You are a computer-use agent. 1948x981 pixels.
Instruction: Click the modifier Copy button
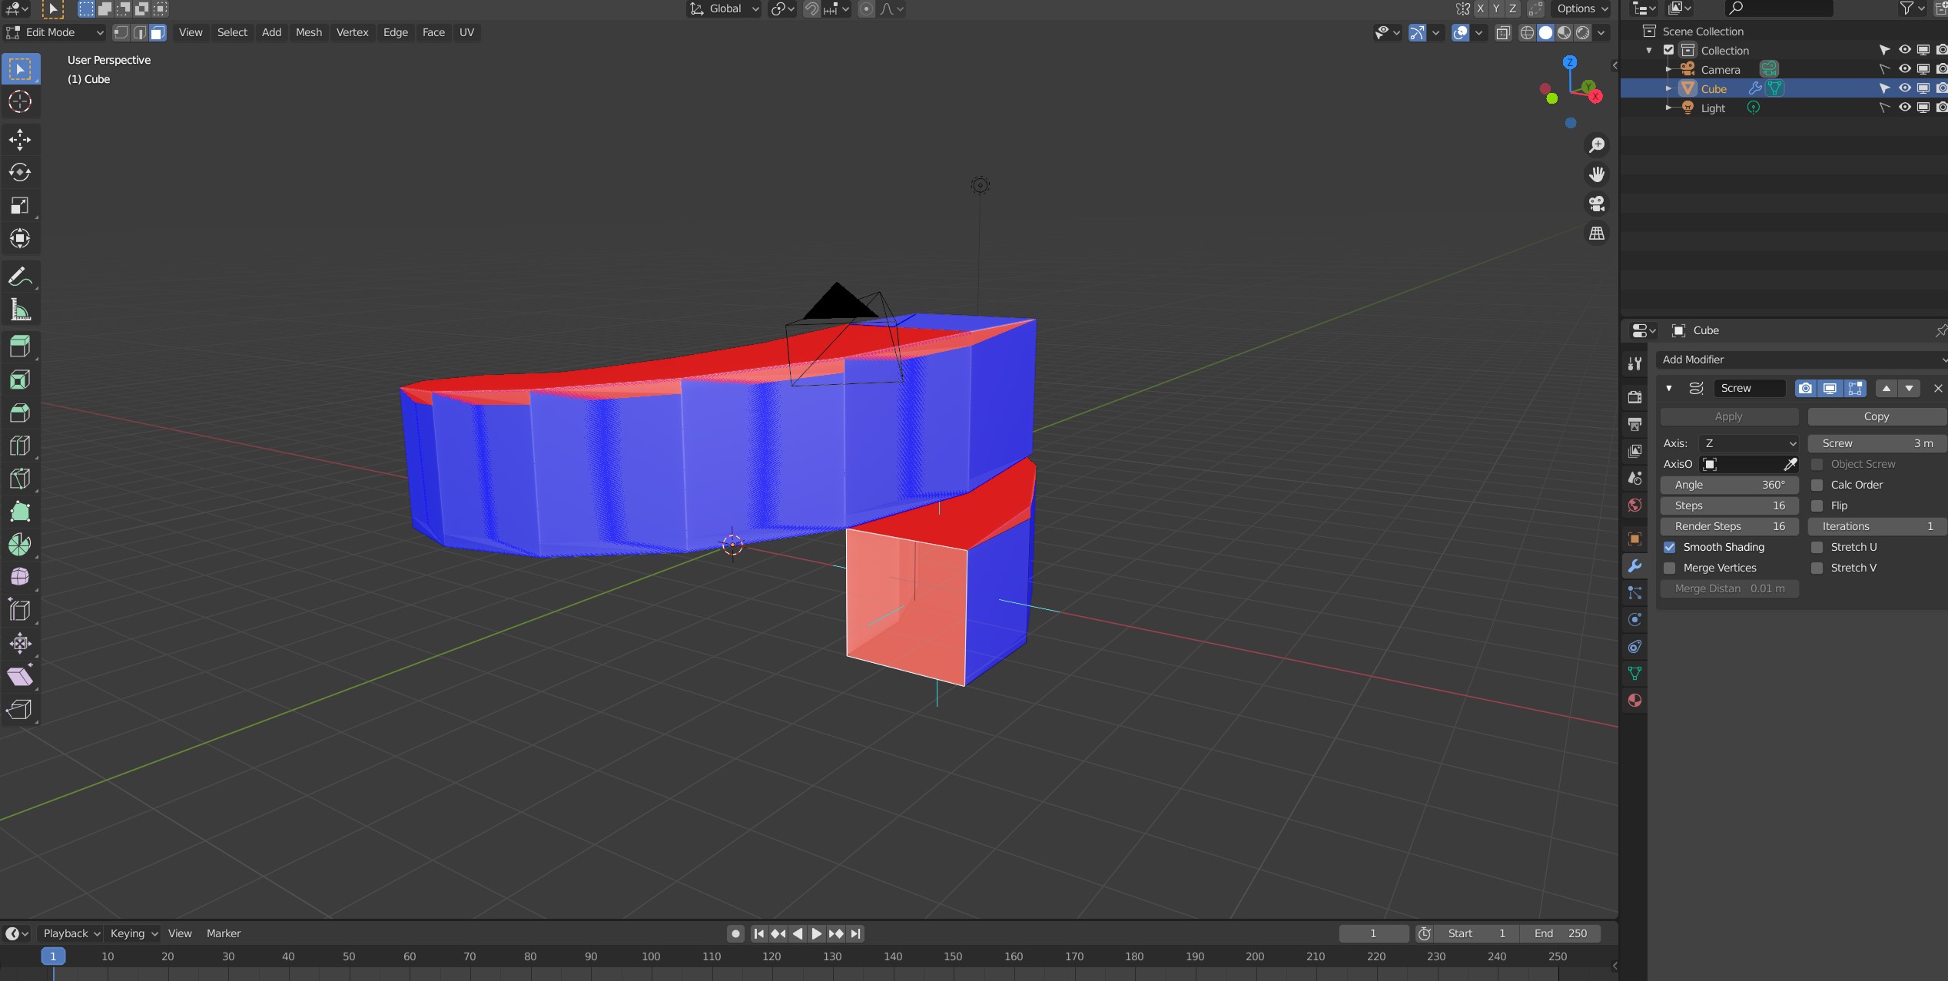click(x=1875, y=416)
